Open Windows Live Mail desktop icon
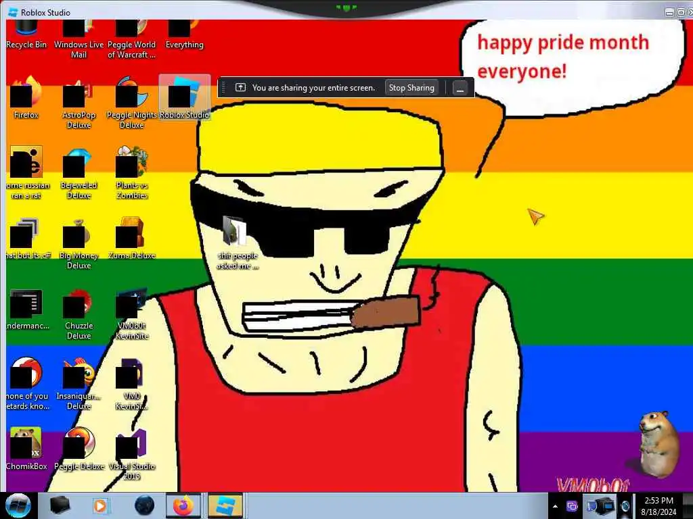 79,39
